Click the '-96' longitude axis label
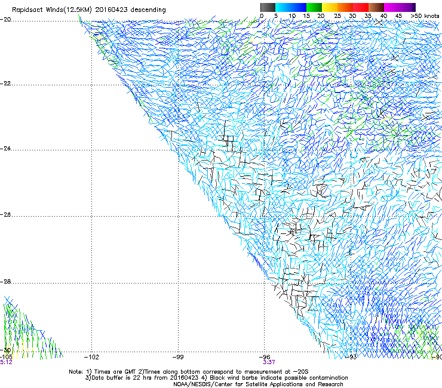The width and height of the screenshot is (442, 388). coord(265,357)
